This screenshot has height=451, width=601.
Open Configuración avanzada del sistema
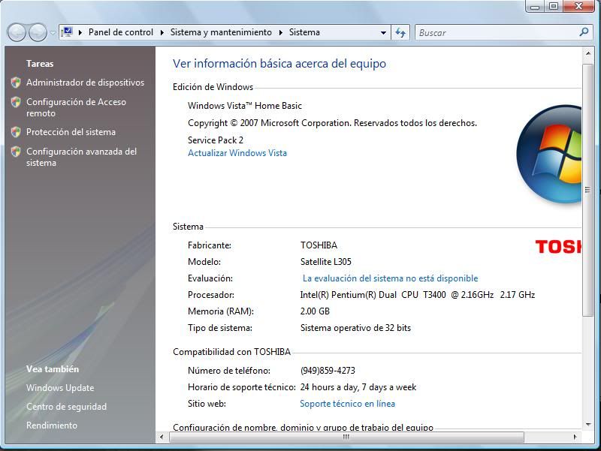pyautogui.click(x=81, y=157)
